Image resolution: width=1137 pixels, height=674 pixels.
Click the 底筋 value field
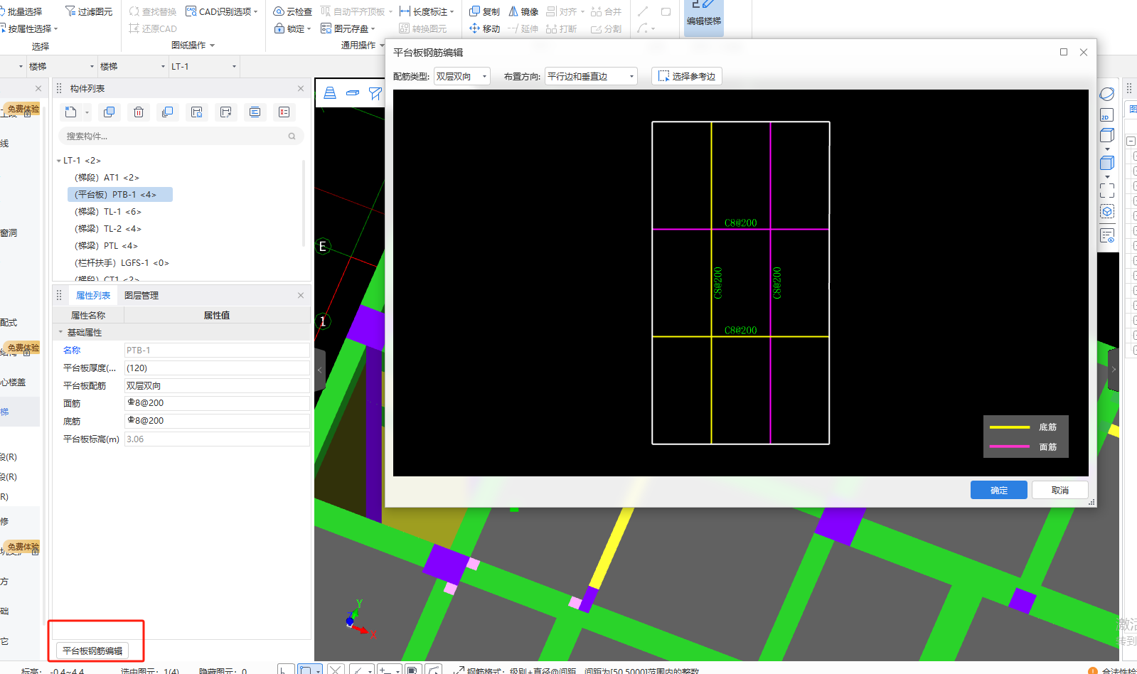(217, 421)
